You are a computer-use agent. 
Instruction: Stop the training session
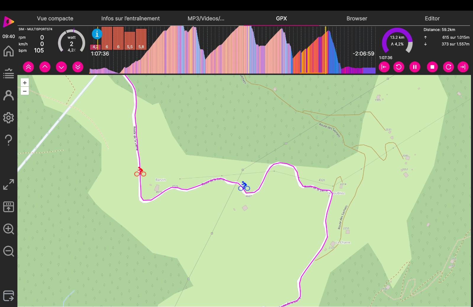[x=432, y=67]
